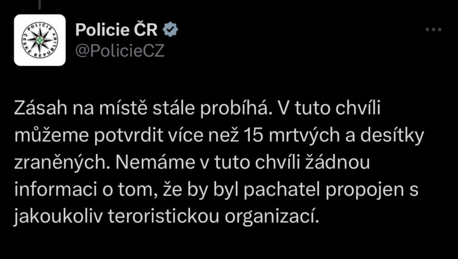Click the blue verified badge
Image resolution: width=458 pixels, height=259 pixels.
171,30
